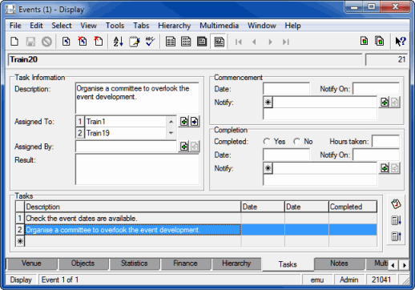Open the Select menu

[x=62, y=26]
